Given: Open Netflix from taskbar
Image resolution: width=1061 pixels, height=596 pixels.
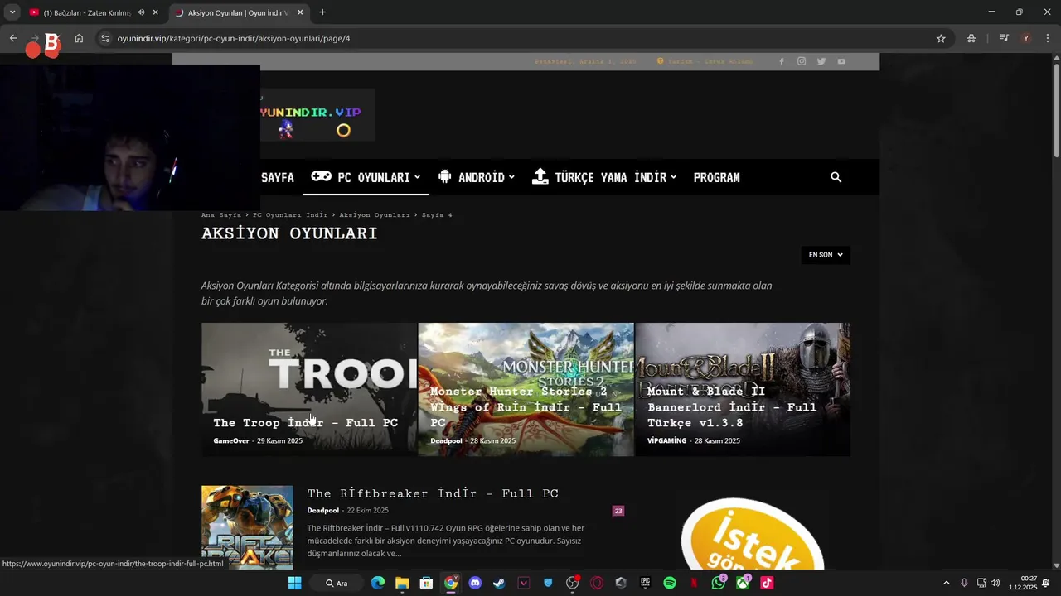Looking at the screenshot, I should click(694, 583).
